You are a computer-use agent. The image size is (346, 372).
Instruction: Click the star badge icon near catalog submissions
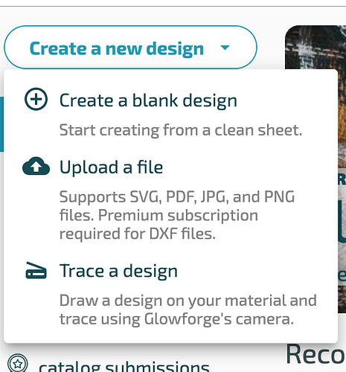18,364
